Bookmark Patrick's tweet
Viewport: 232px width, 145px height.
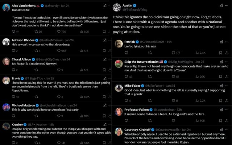click(x=221, y=53)
